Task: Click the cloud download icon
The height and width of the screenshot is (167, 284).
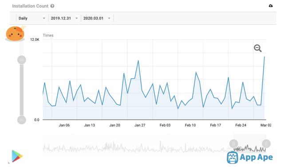Action: pos(271,6)
